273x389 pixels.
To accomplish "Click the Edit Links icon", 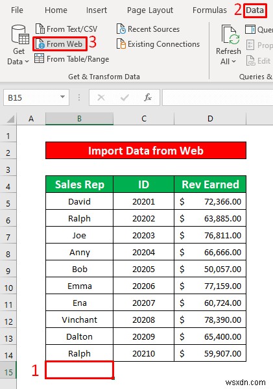I will click(250, 60).
